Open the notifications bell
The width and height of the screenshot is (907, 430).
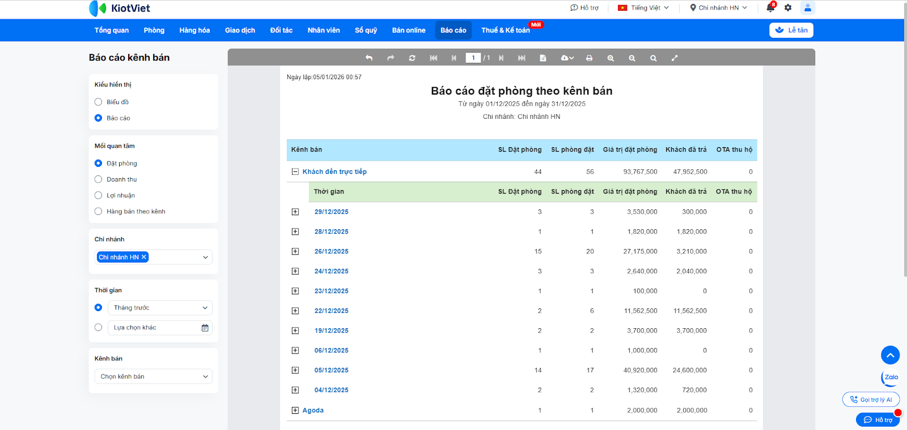coord(770,8)
